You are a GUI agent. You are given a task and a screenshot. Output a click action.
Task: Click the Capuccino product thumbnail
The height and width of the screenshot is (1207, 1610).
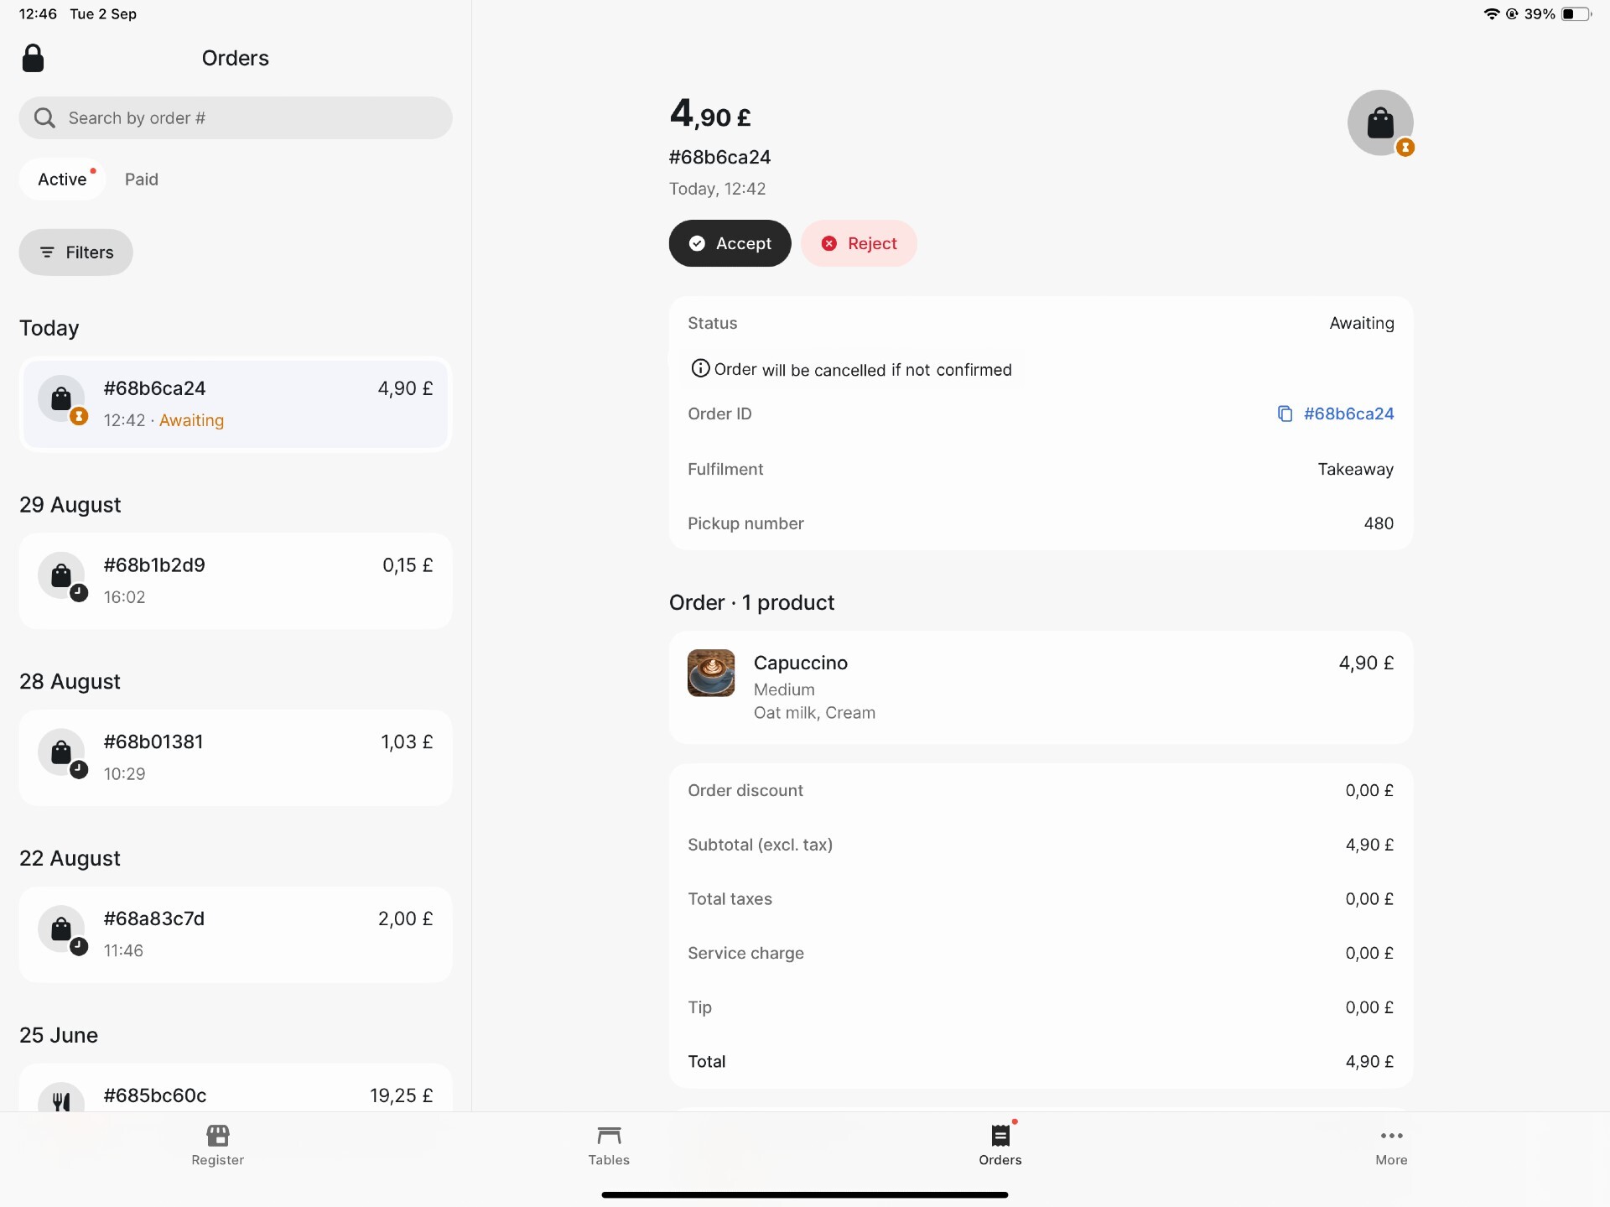[x=711, y=673]
